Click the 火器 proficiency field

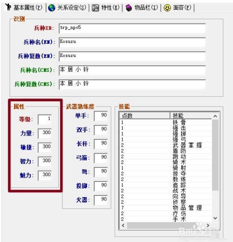click(x=101, y=200)
